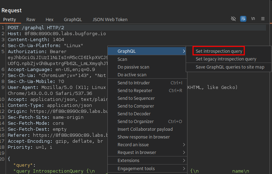Choose Do active scan from context menu
The width and height of the screenshot is (272, 174).
tap(132, 75)
